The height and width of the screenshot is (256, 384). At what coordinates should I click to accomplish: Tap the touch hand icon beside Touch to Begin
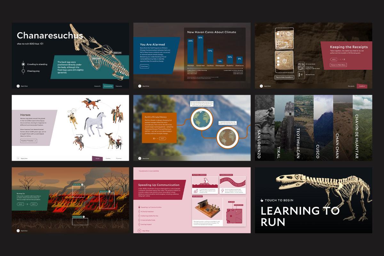tap(262, 200)
